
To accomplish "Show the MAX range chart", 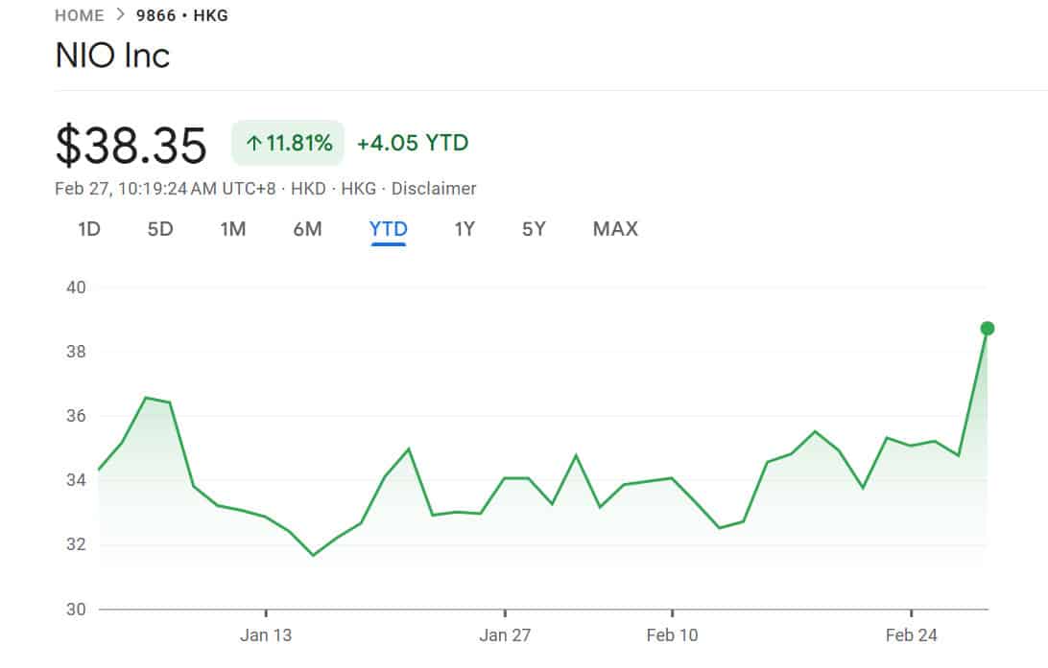I will (x=615, y=229).
